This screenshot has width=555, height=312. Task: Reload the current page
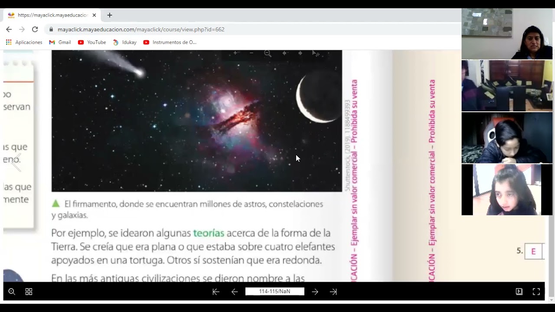pyautogui.click(x=35, y=29)
